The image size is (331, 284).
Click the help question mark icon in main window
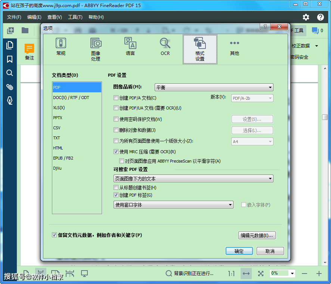click(x=321, y=17)
